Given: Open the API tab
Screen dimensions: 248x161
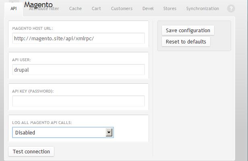Looking at the screenshot, I should 14,8.
